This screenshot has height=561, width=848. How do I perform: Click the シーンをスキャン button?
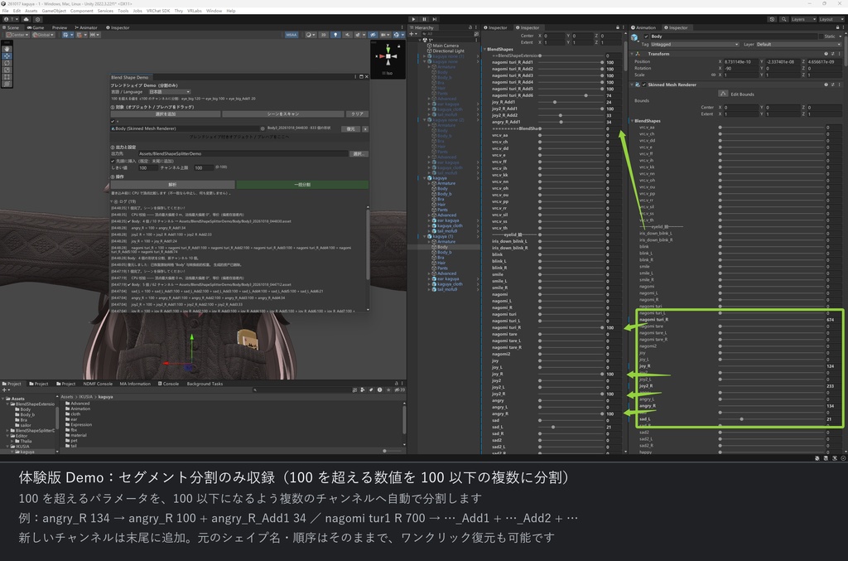pos(283,114)
